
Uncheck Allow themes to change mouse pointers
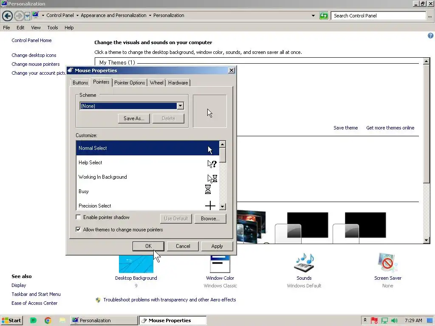tap(79, 229)
